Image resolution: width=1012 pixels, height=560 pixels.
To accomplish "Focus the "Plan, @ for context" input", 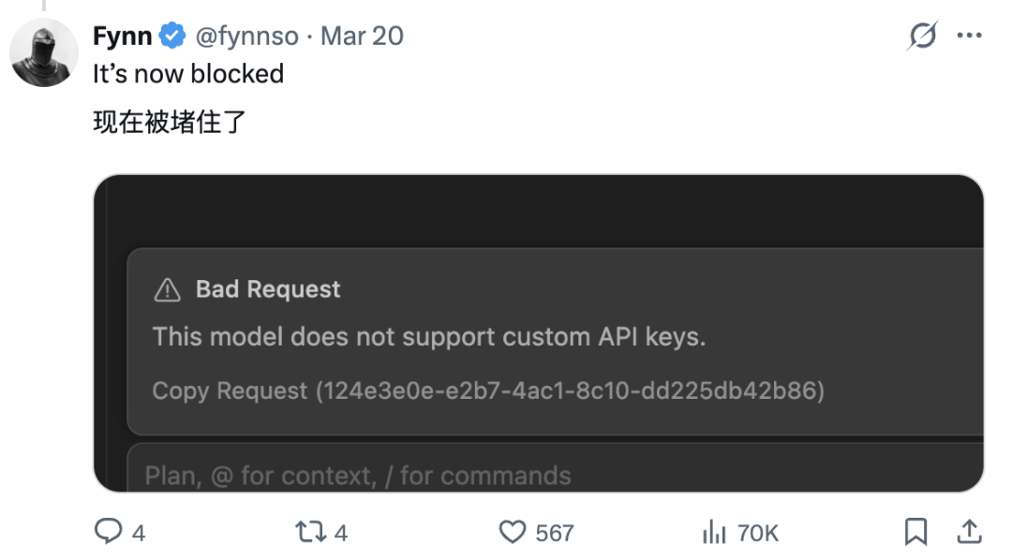I will 358,476.
